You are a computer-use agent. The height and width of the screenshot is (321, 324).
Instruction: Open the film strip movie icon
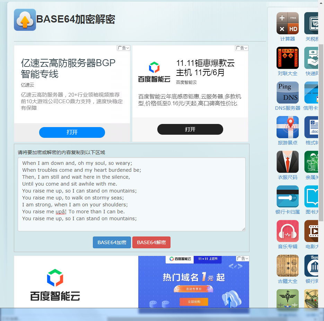point(311,231)
